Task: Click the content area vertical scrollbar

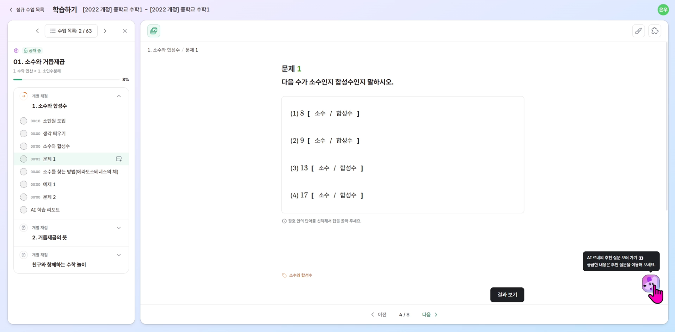Action: [666, 126]
